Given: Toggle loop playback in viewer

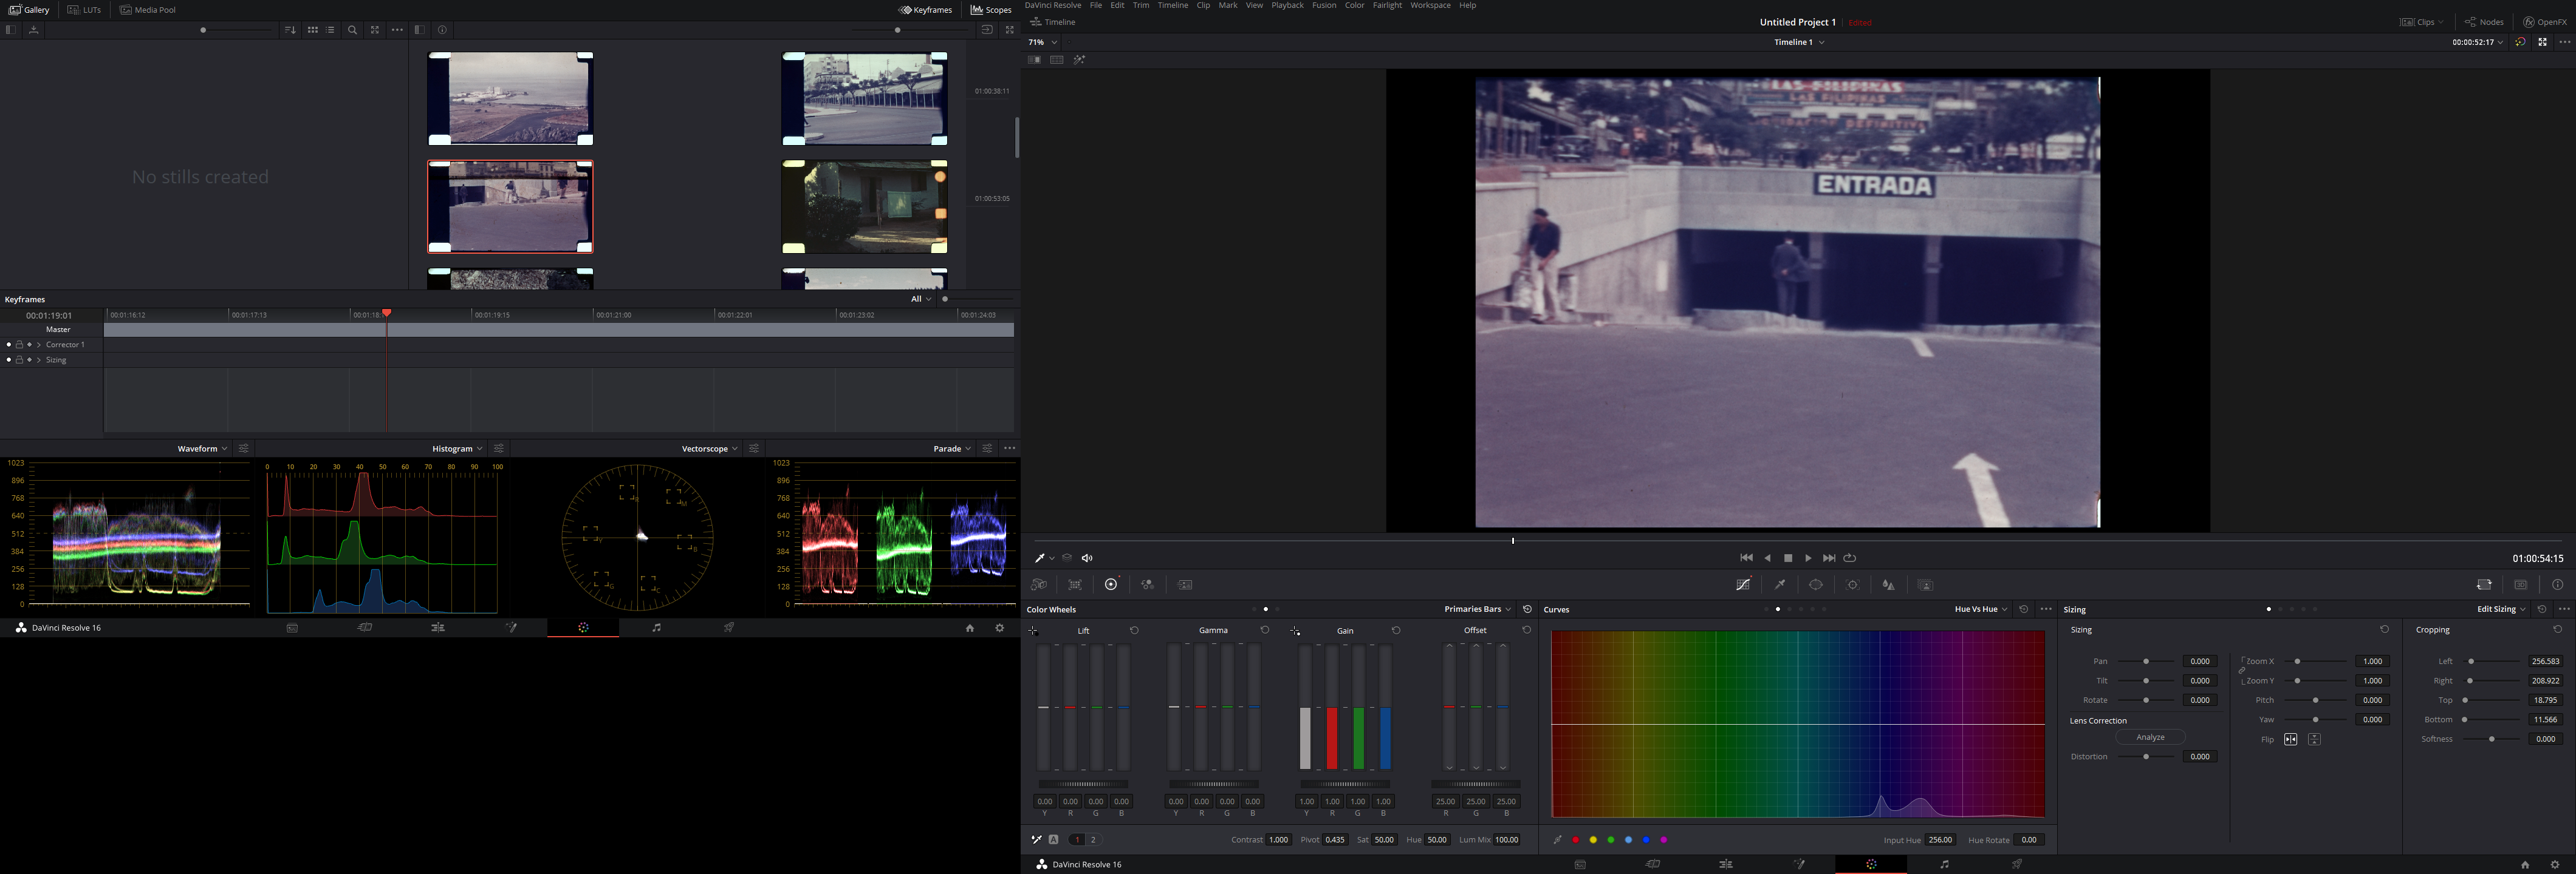Looking at the screenshot, I should tap(1850, 558).
